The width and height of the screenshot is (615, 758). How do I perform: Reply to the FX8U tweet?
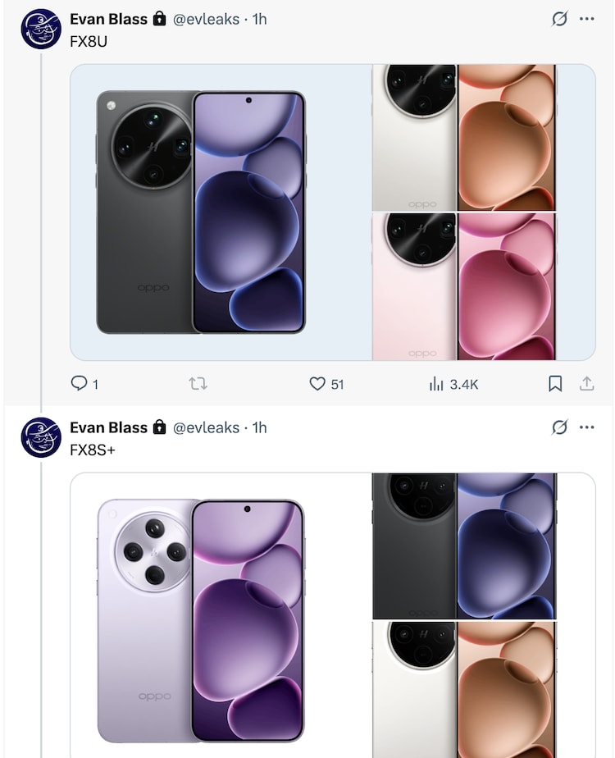80,383
